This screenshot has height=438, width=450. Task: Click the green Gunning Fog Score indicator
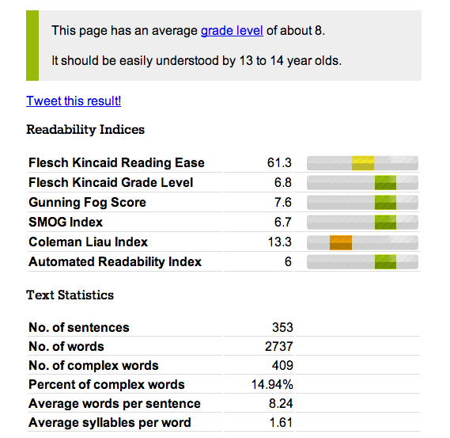385,203
